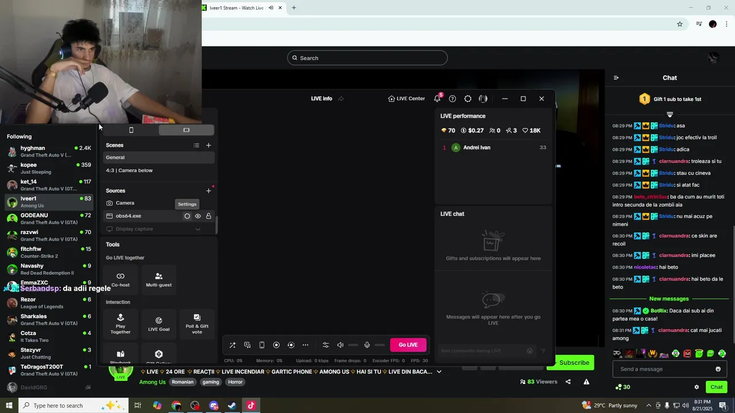Mute the Chrome tab audio icon
Image resolution: width=735 pixels, height=413 pixels.
pos(271,8)
